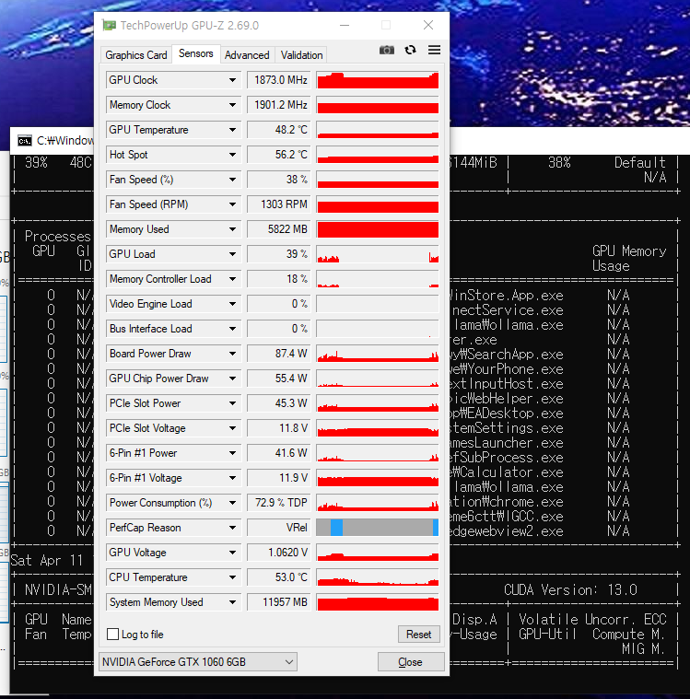Screen dimensions: 690x699
Task: Open the GPU Temperature dropdown arrow
Action: click(x=232, y=130)
